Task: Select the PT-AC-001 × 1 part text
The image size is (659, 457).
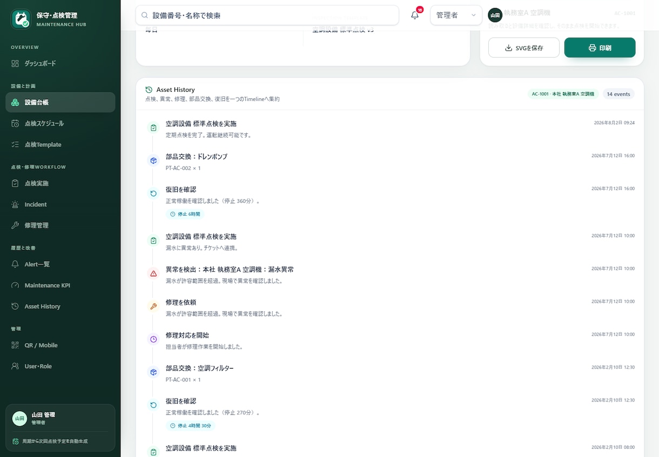Action: click(x=183, y=380)
